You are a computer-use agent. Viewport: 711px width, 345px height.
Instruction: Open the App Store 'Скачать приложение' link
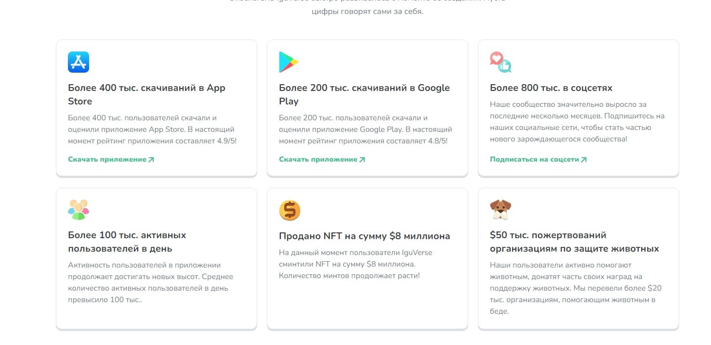(x=107, y=159)
